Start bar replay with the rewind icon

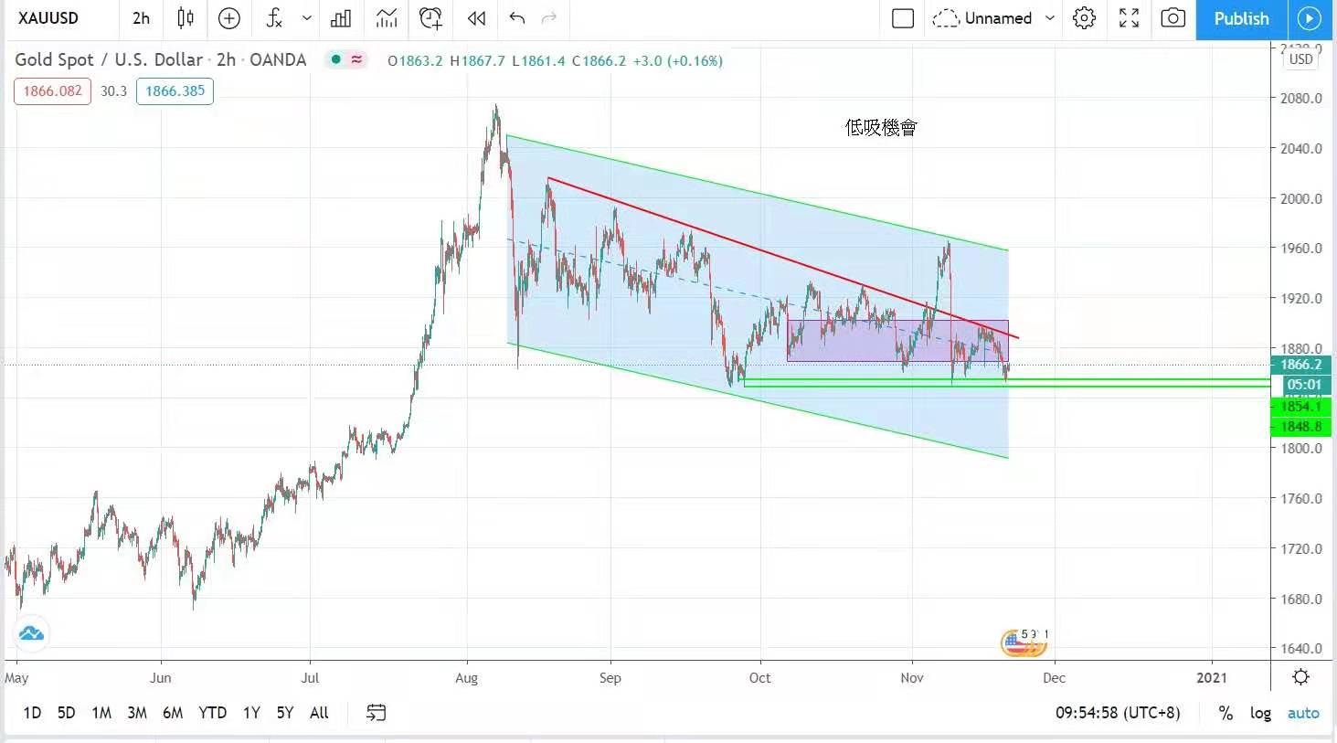(476, 18)
